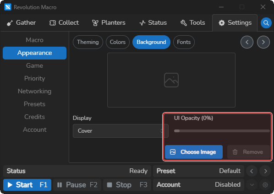274x194 pixels.
Task: Click the Choose Image button
Action: coord(194,152)
